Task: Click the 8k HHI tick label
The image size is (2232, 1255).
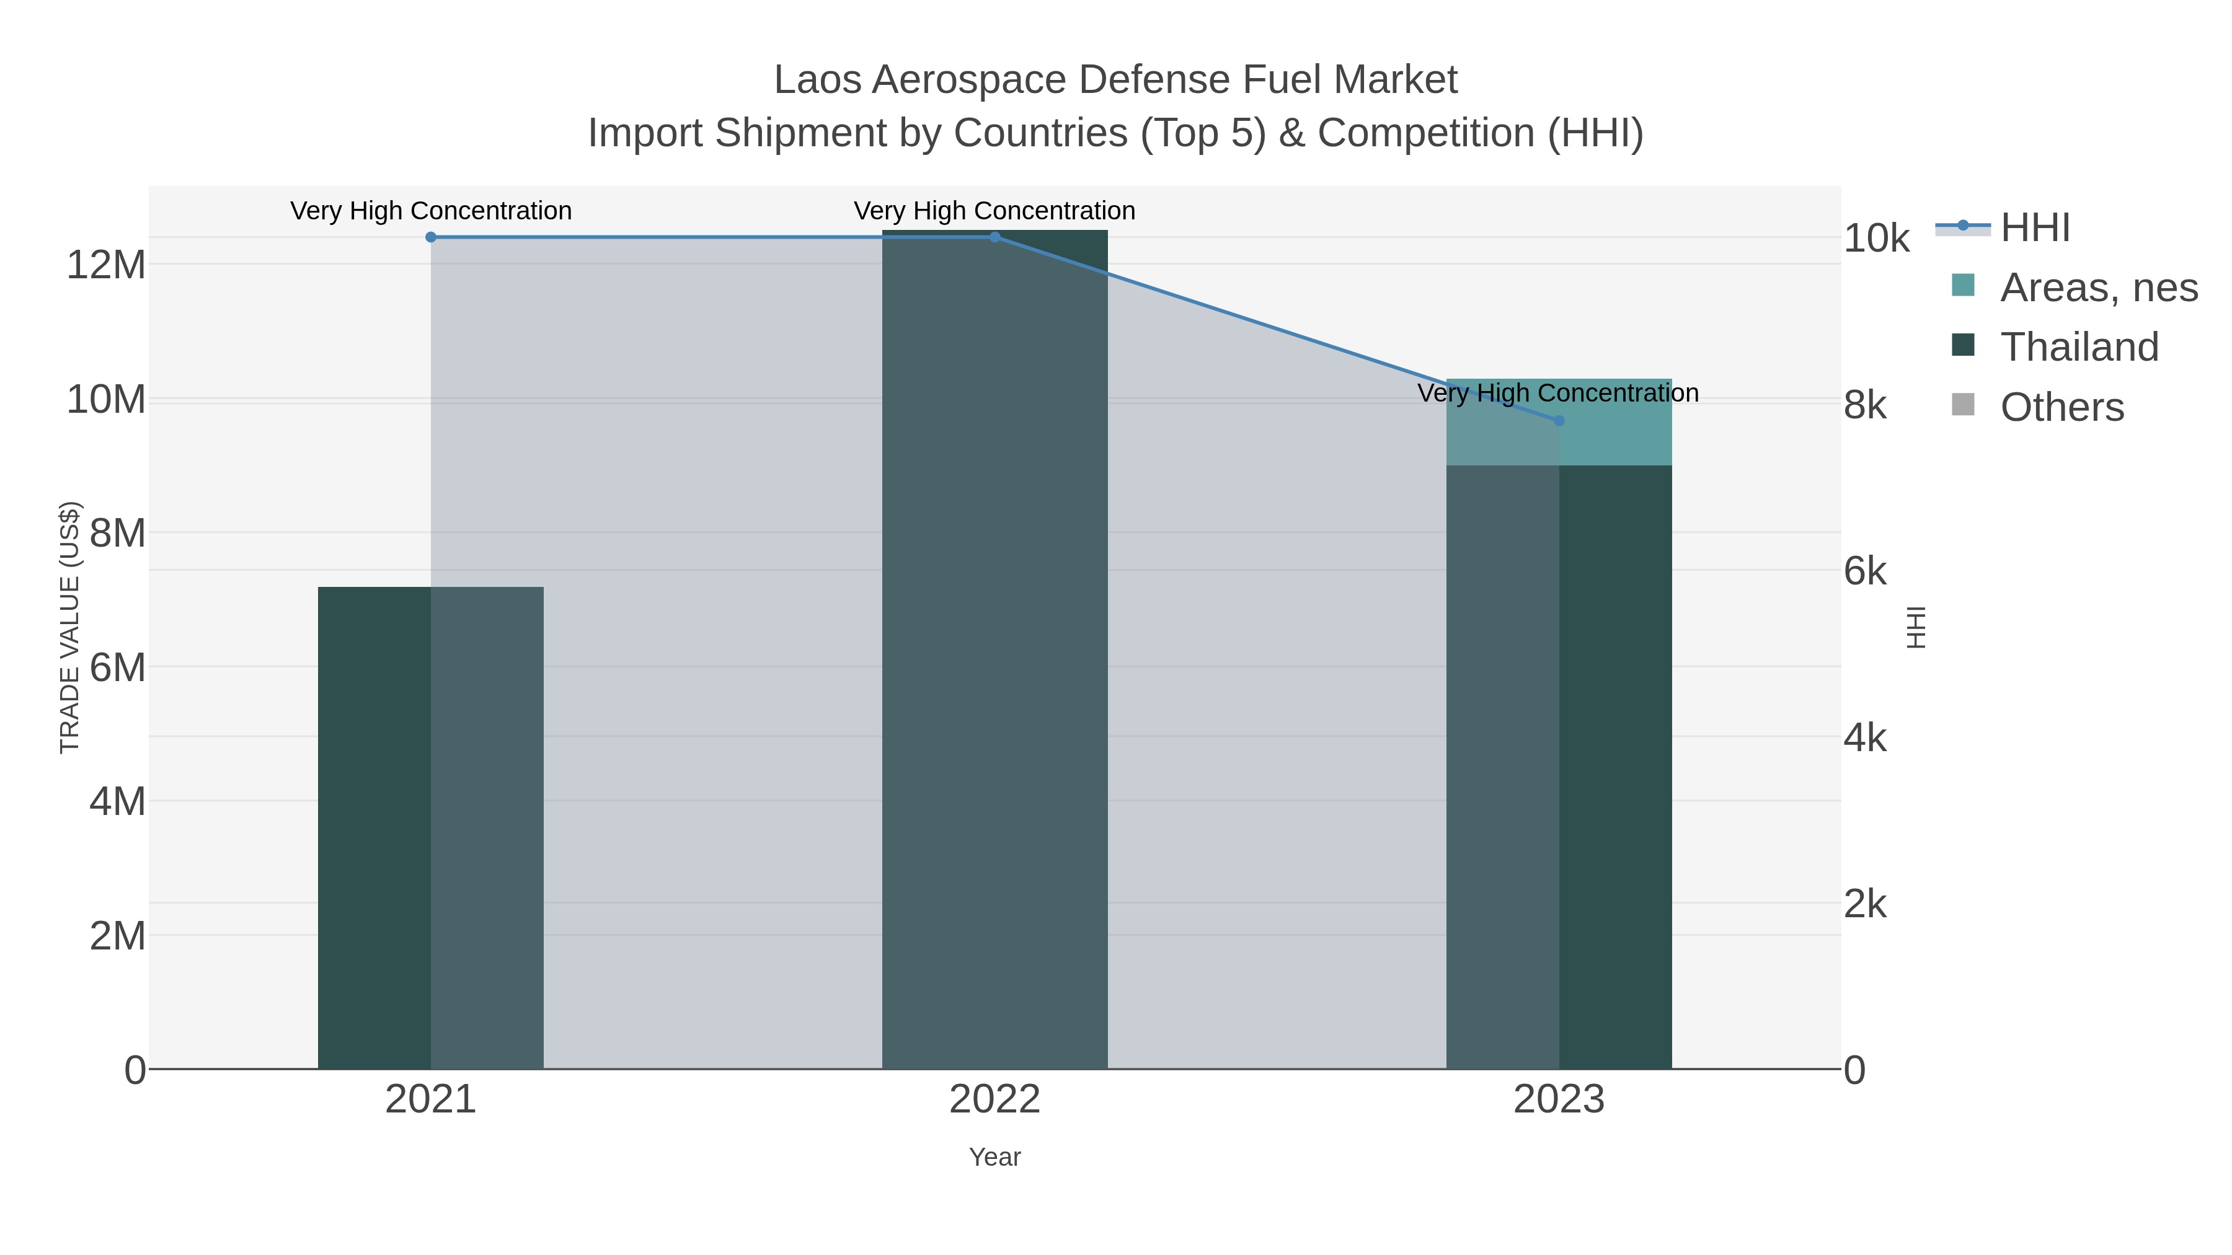Action: click(1864, 405)
